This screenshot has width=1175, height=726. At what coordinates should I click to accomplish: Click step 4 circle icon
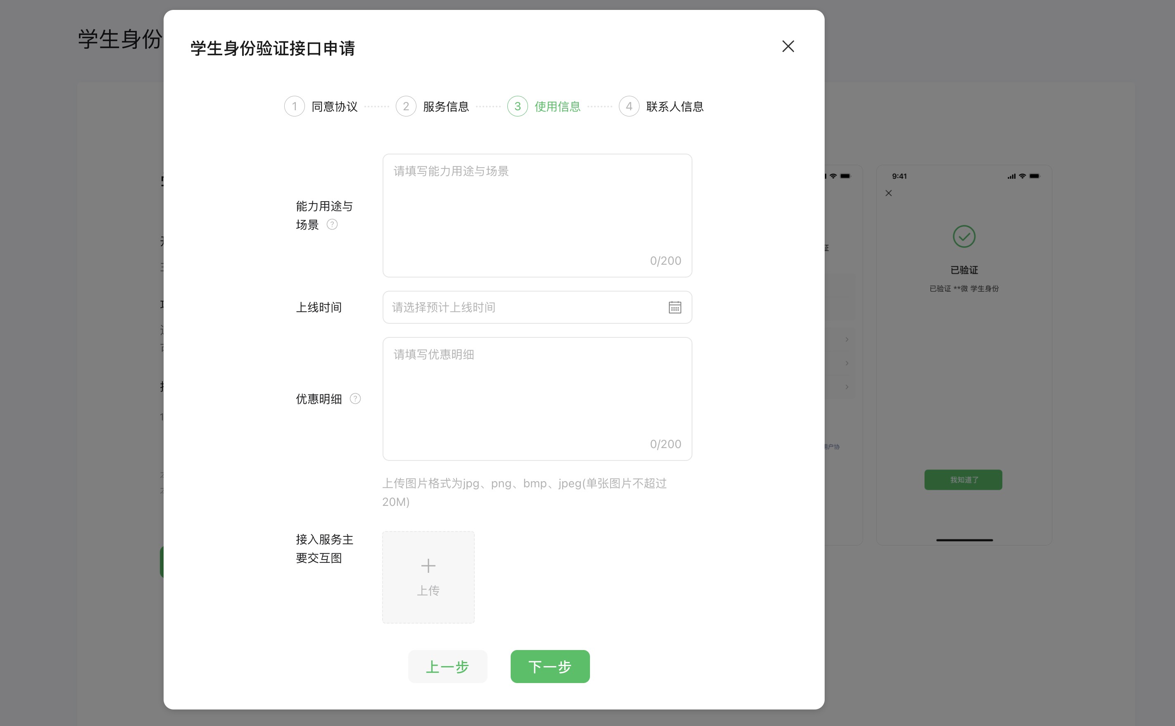click(x=629, y=106)
